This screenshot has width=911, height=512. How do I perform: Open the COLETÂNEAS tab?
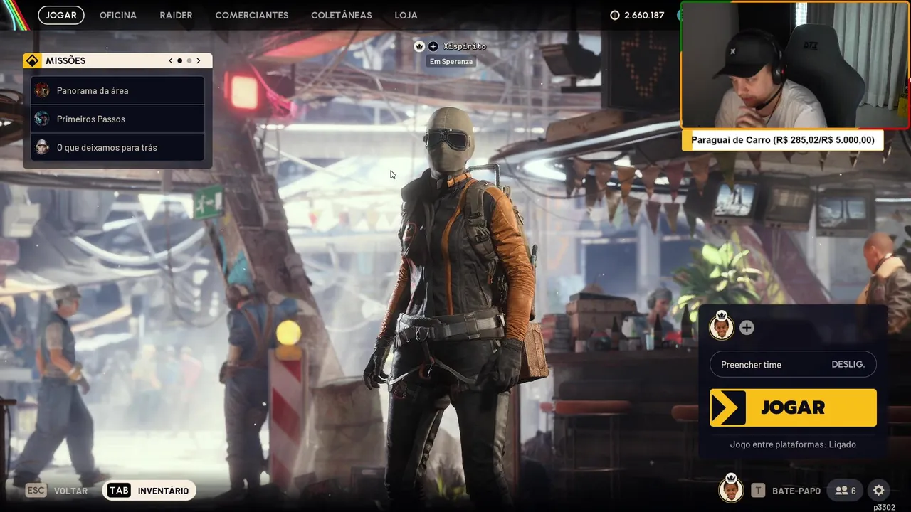point(342,15)
